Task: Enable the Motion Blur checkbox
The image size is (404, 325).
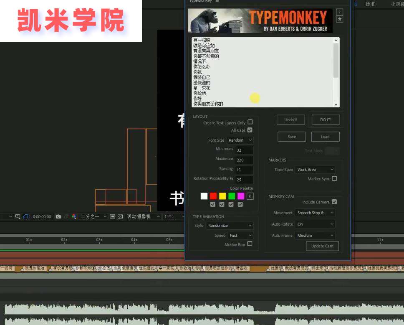Action: [x=250, y=244]
